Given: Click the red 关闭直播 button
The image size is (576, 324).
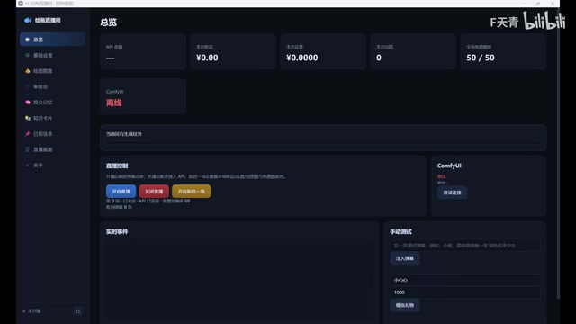Looking at the screenshot, I should point(154,192).
